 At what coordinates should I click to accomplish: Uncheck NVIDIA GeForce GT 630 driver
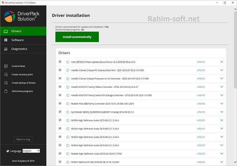pyautogui.click(x=60, y=162)
